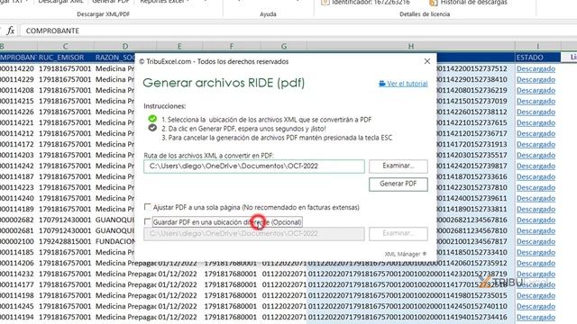Image resolution: width=577 pixels, height=324 pixels.
Task: Select date 01/12/2022 in row 00114206
Action: coord(179,263)
